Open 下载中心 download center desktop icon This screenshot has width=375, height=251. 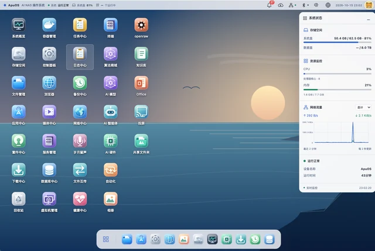(x=19, y=170)
